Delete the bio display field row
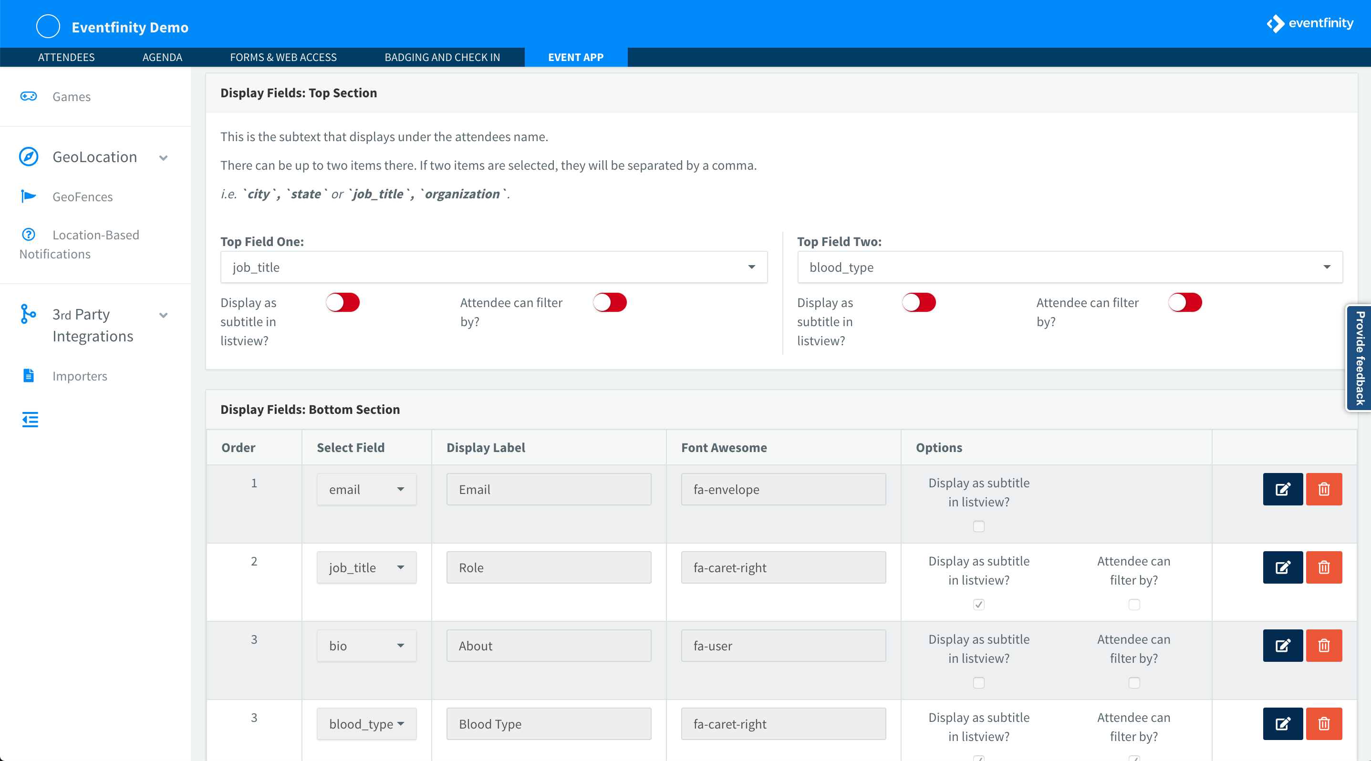Image resolution: width=1371 pixels, height=761 pixels. (1324, 646)
